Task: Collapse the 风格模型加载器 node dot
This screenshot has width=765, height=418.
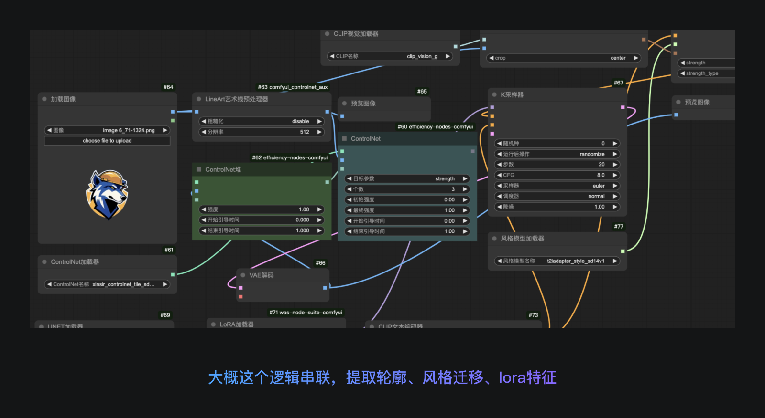Action: click(x=494, y=239)
